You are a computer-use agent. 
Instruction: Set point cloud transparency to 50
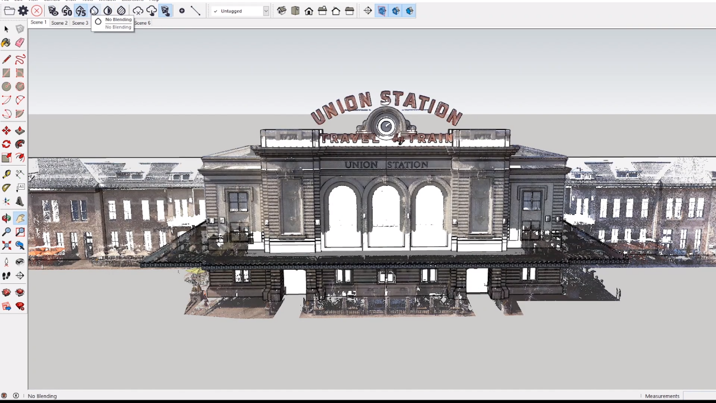click(67, 11)
